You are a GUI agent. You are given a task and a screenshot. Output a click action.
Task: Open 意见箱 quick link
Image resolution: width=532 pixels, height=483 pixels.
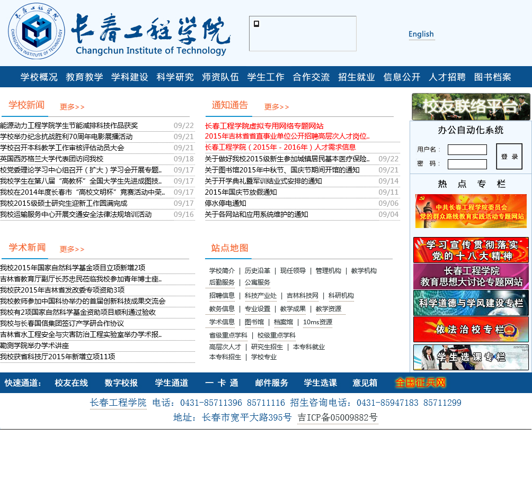coord(365,382)
